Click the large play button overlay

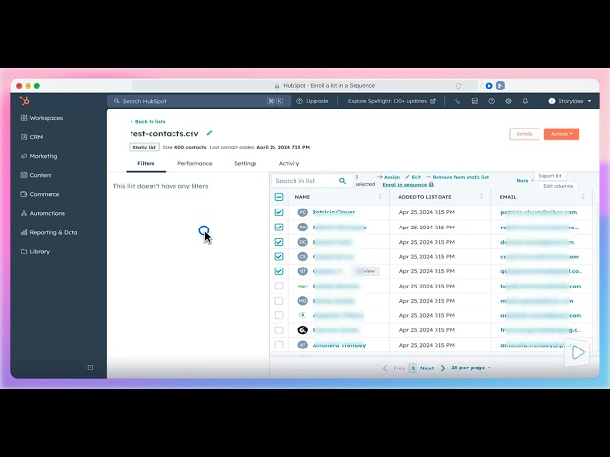pos(578,352)
